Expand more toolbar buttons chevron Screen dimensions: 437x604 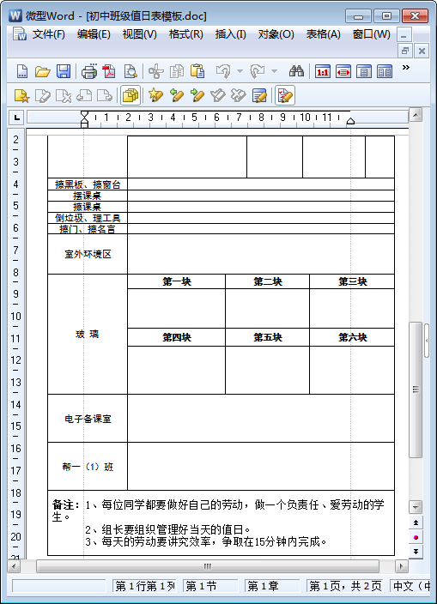tap(406, 68)
